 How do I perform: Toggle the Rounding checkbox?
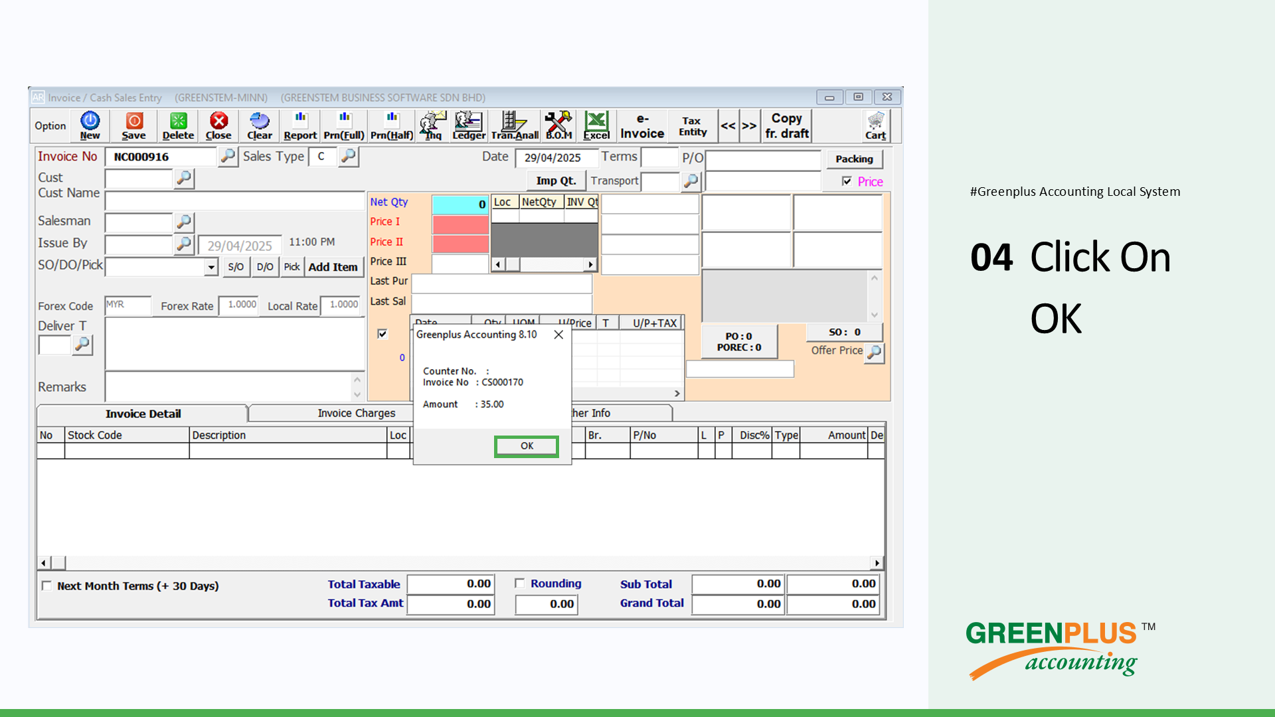520,584
